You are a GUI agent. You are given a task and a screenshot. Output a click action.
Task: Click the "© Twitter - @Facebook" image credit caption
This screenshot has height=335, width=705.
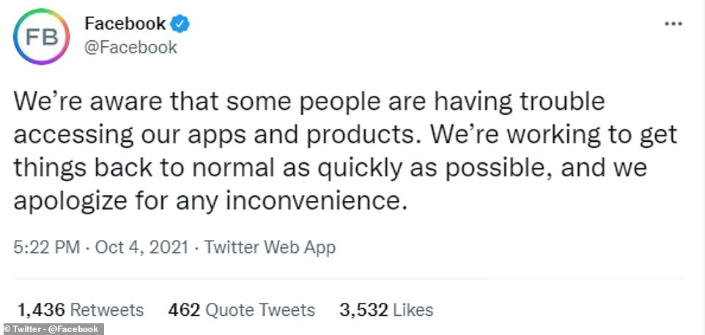[x=51, y=329]
